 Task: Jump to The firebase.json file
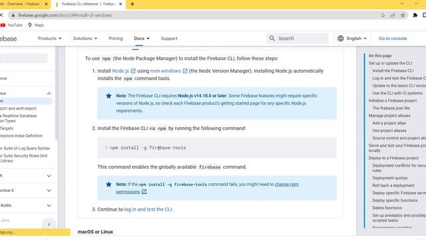(391, 108)
